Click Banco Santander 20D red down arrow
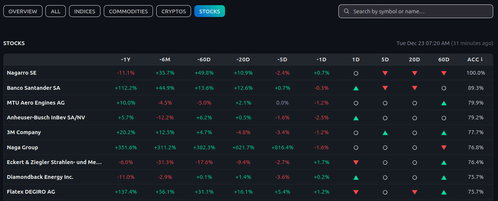The image size is (498, 201). pos(415,88)
